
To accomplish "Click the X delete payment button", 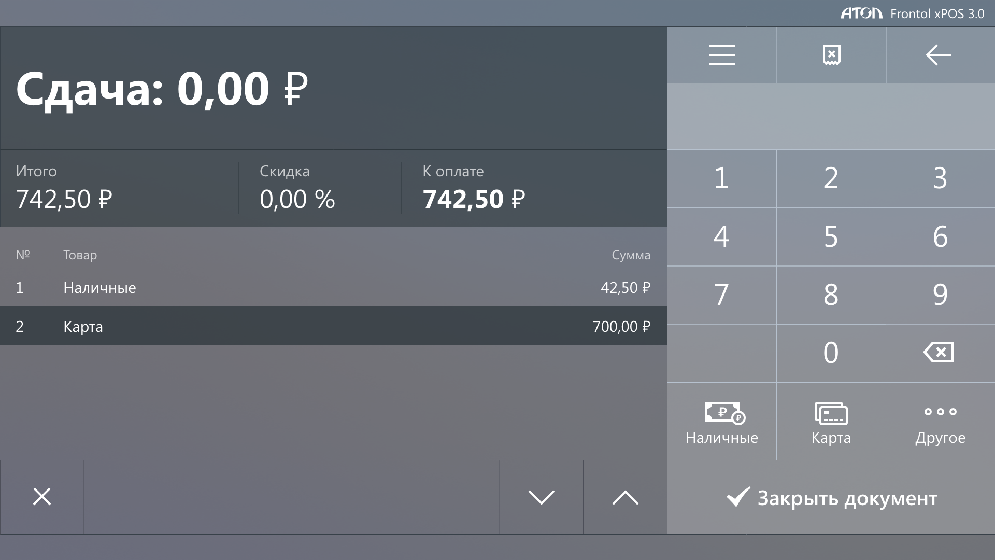I will tap(42, 497).
